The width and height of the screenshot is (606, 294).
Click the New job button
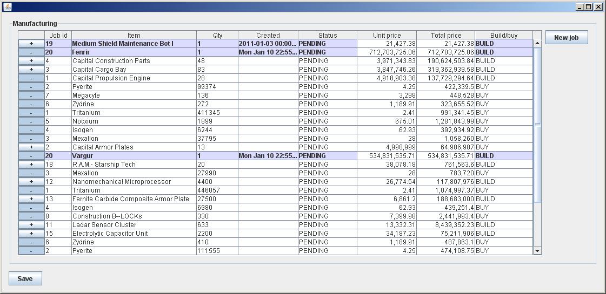[567, 37]
